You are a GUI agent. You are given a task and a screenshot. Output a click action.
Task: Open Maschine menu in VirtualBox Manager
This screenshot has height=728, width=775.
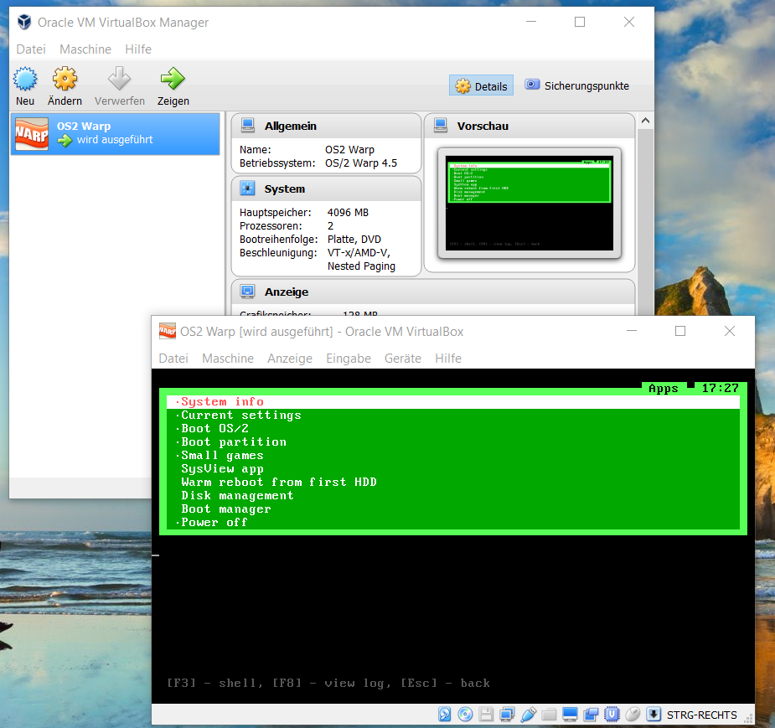pyautogui.click(x=85, y=49)
